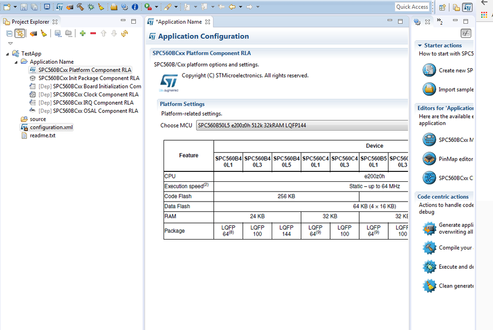Viewport: 493px width, 330px height.
Task: Click the Project Explorer tab
Action: click(30, 22)
